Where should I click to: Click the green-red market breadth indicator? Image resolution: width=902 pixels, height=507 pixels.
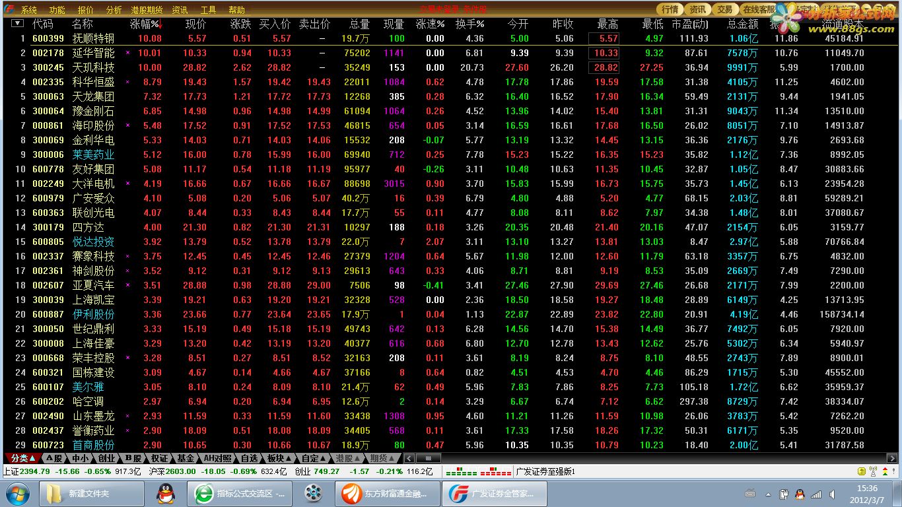click(478, 471)
